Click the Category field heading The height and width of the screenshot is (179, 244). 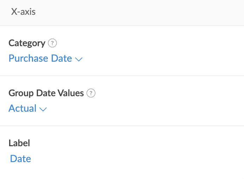[x=27, y=43]
